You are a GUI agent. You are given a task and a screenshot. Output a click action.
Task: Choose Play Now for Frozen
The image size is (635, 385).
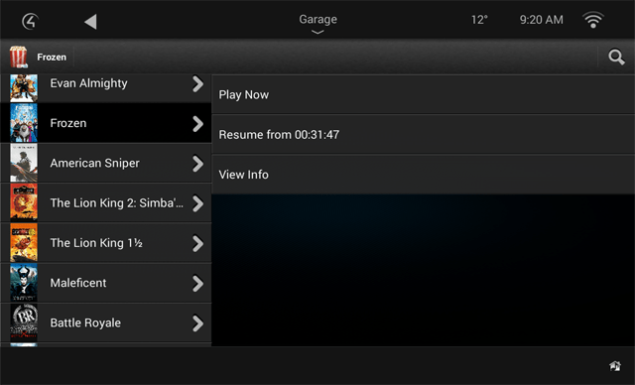424,94
